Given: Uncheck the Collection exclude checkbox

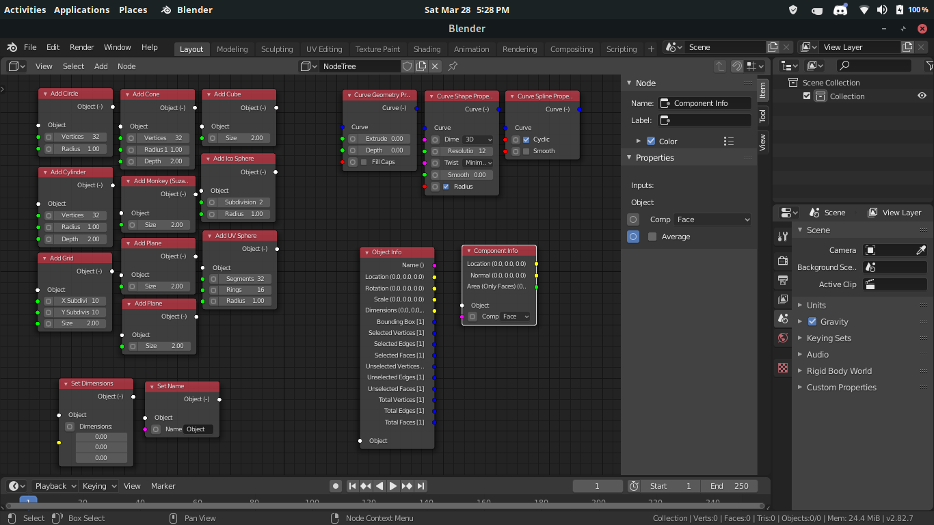Looking at the screenshot, I should [807, 96].
